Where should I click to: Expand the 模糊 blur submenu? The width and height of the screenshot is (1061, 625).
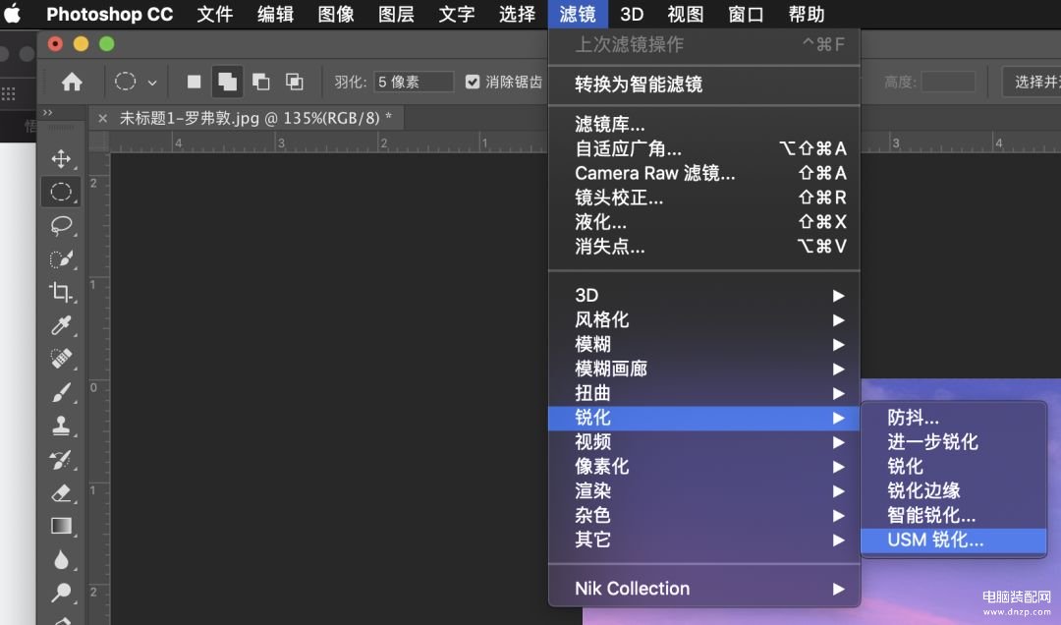coord(703,344)
